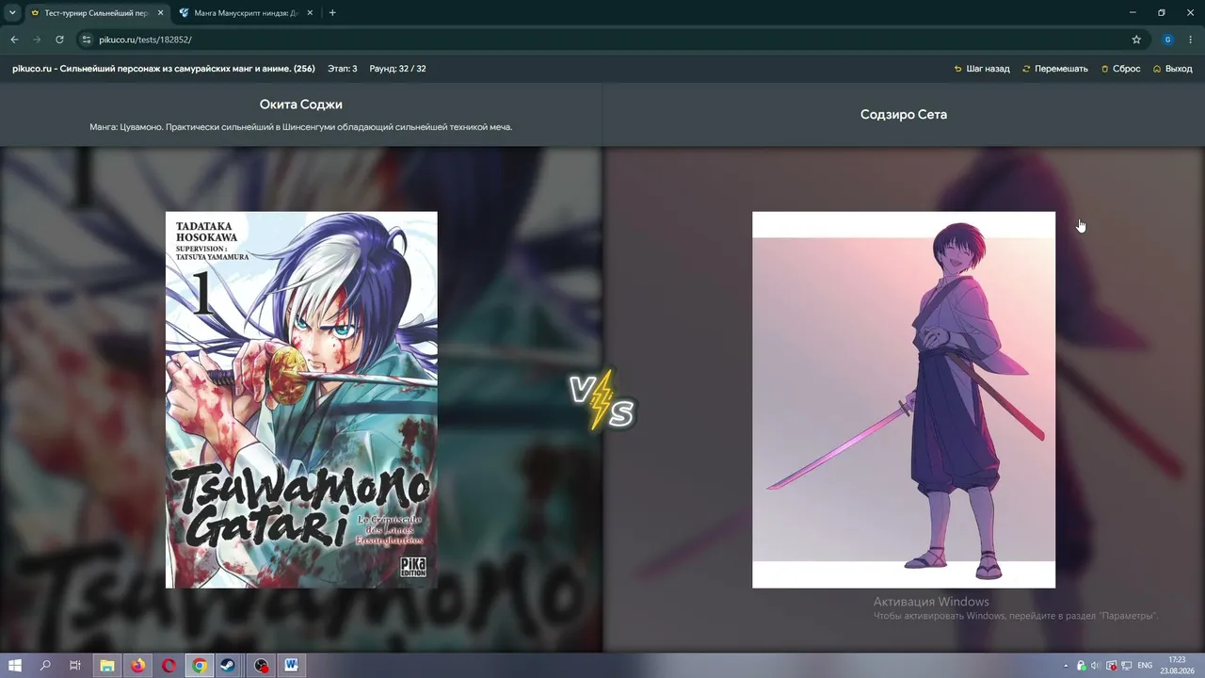1205x678 pixels.
Task: Click the Перемешать shuffle button
Action: pos(1055,69)
